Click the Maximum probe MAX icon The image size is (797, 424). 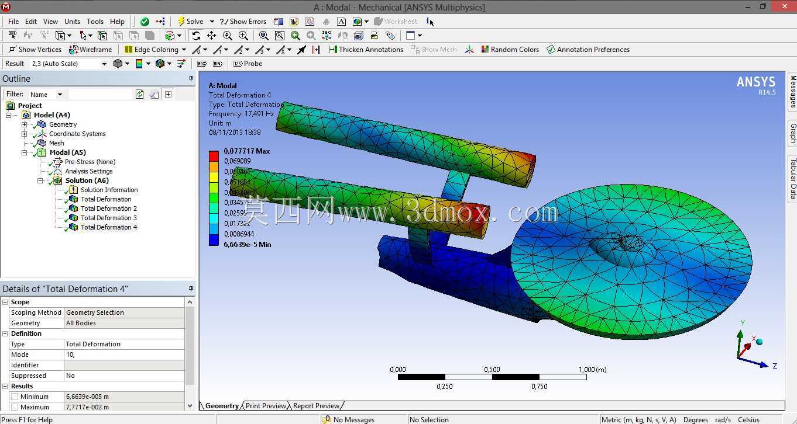[202, 64]
